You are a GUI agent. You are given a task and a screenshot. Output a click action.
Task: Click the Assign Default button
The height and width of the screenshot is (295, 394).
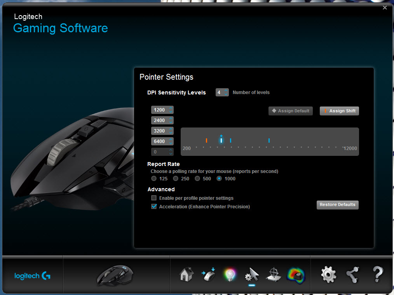click(291, 111)
